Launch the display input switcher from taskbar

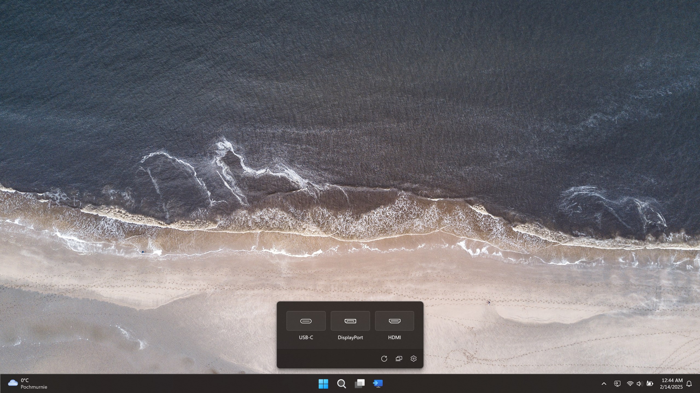pos(378,383)
